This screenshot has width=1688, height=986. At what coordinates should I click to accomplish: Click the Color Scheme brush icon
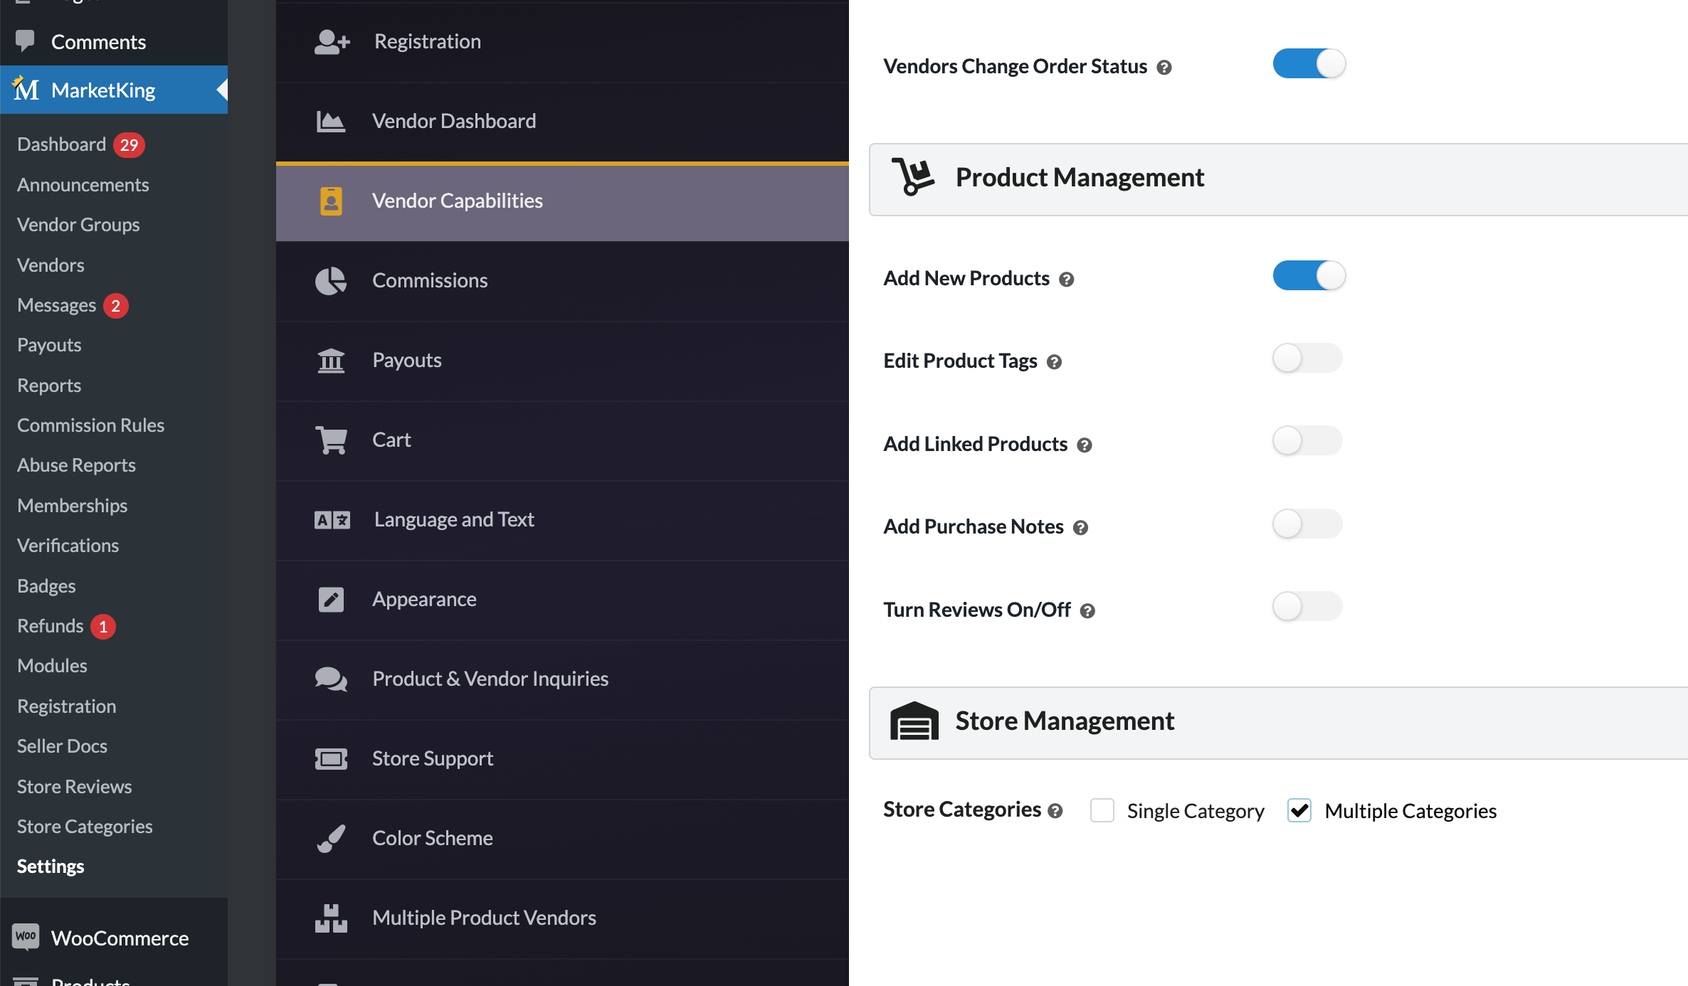pos(331,839)
